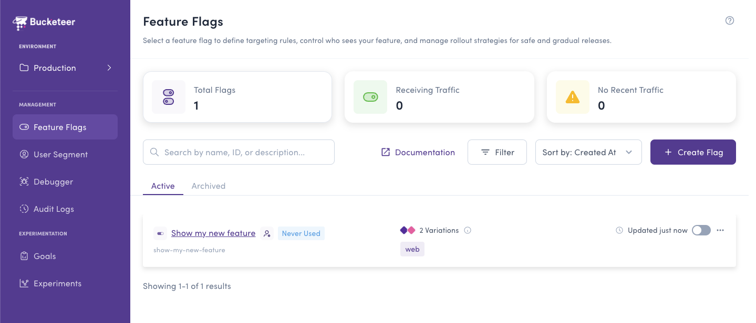Expand the Production environment chevron
Image resolution: width=756 pixels, height=323 pixels.
[109, 68]
